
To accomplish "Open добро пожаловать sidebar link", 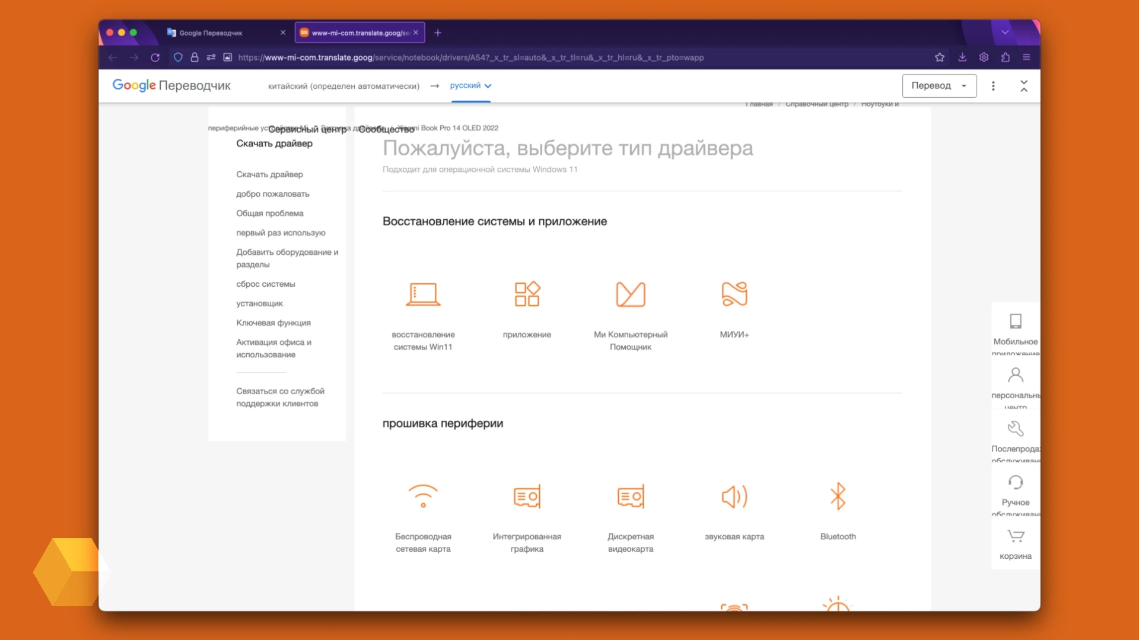I will pyautogui.click(x=273, y=194).
